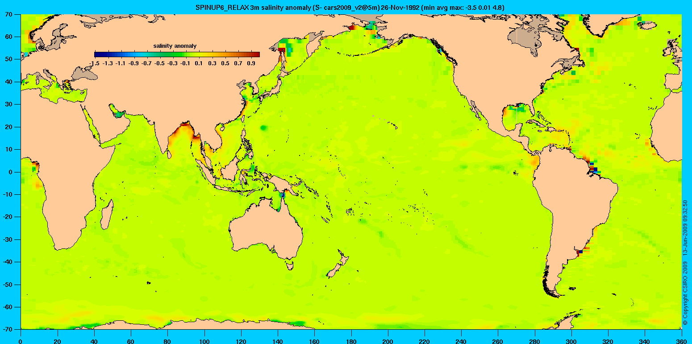
Task: Click the green anomaly spot east of Taiwan
Action: point(263,128)
